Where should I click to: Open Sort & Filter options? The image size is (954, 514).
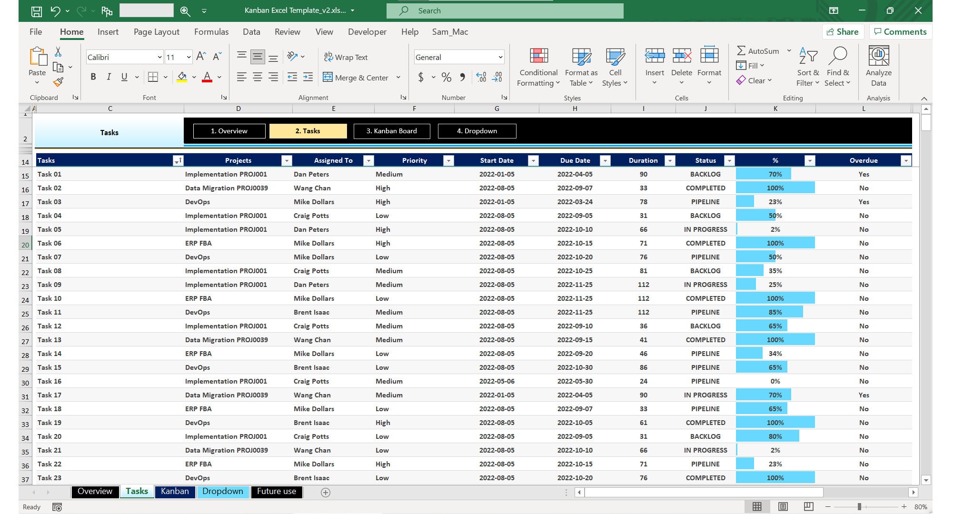[x=807, y=67]
